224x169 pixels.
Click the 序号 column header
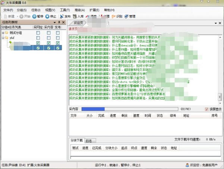click(x=214, y=115)
